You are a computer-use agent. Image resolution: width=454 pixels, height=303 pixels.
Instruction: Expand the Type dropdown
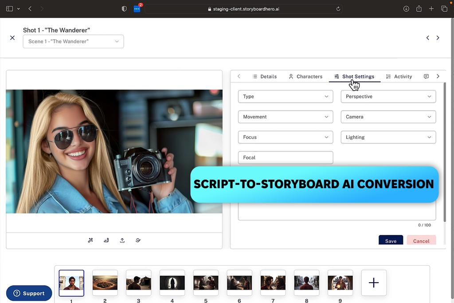(286, 96)
